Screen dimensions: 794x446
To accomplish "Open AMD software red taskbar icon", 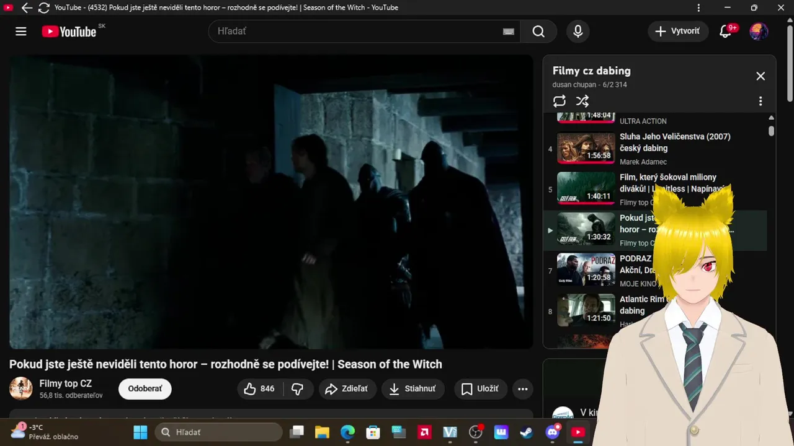I will tap(424, 432).
